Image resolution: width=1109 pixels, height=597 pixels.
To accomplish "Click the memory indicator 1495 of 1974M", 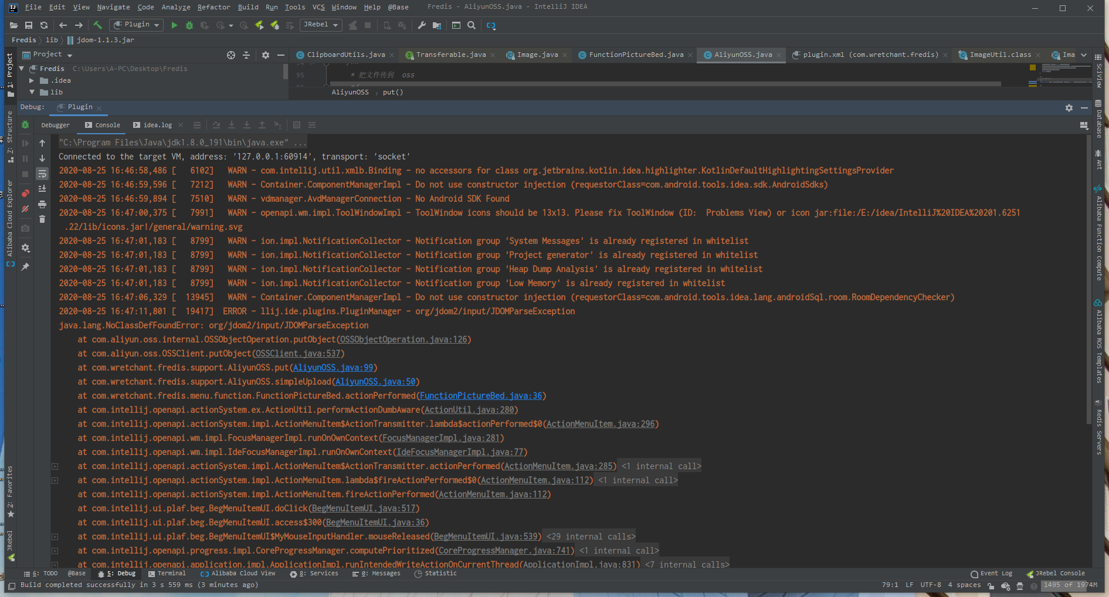I will click(x=1070, y=585).
